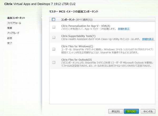Toggle Citrix Files for Outlook checkbox
The width and height of the screenshot is (158, 116).
tap(54, 62)
